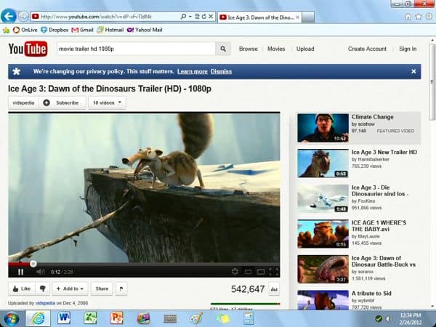
Task: Click the YouTube search magnifier button
Action: click(x=223, y=49)
